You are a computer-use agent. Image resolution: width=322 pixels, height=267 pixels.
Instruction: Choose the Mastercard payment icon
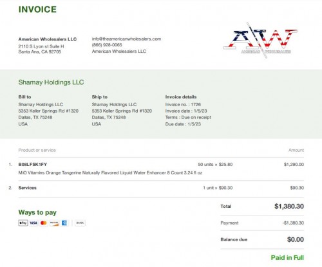44,223
